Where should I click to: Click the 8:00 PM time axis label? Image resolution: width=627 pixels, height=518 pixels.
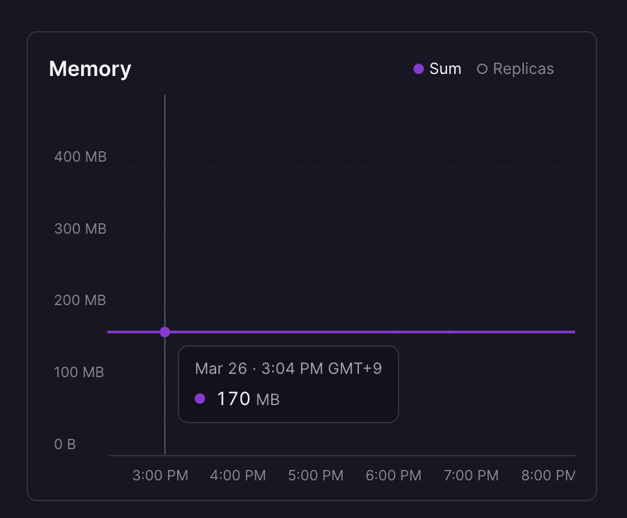[548, 475]
